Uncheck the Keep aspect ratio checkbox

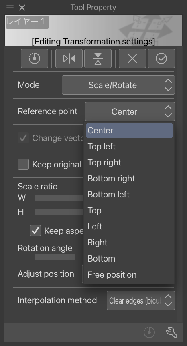click(x=35, y=231)
